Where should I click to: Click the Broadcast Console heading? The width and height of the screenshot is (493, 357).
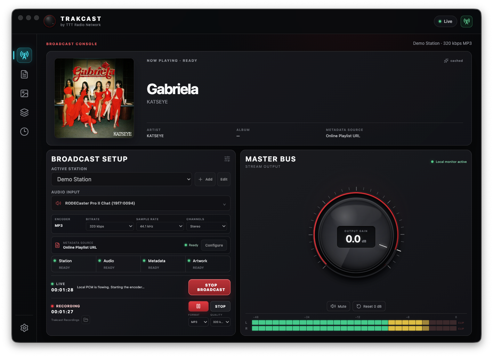tap(72, 44)
